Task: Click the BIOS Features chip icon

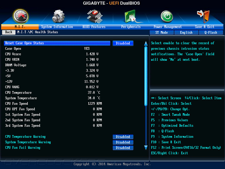Action: coord(95,16)
